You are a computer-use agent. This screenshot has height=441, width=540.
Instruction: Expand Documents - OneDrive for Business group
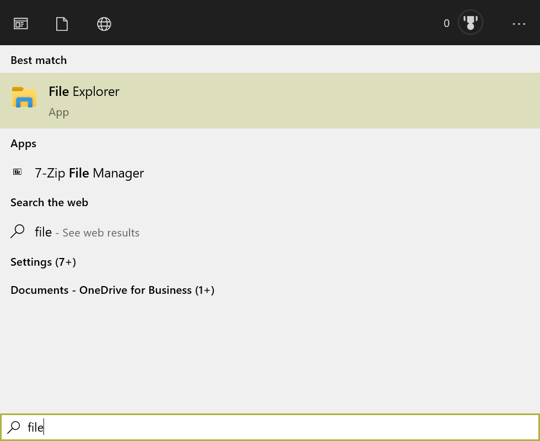112,290
